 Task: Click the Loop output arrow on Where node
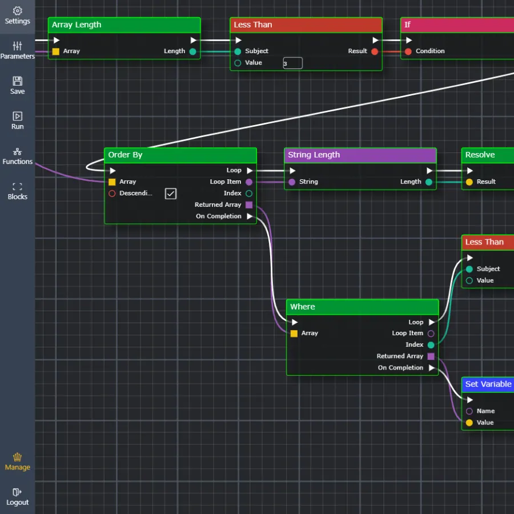tap(432, 322)
